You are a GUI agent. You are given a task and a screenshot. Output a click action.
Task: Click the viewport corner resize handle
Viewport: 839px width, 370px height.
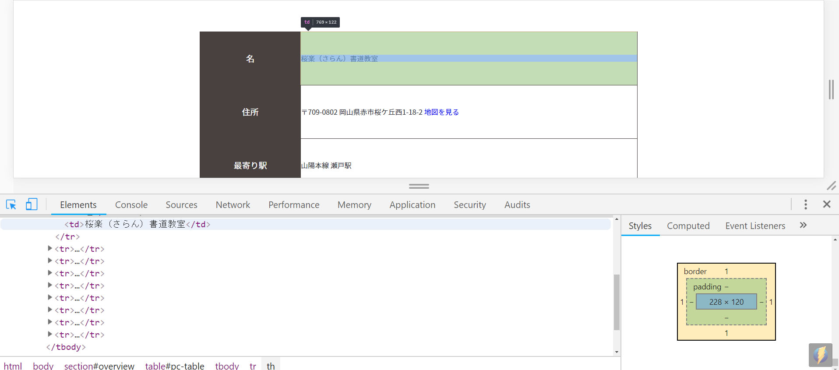coord(831,186)
